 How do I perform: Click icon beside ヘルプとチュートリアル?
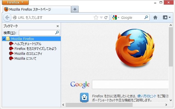click(x=11, y=44)
